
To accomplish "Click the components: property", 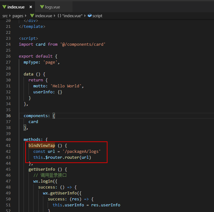I will tap(37, 116).
